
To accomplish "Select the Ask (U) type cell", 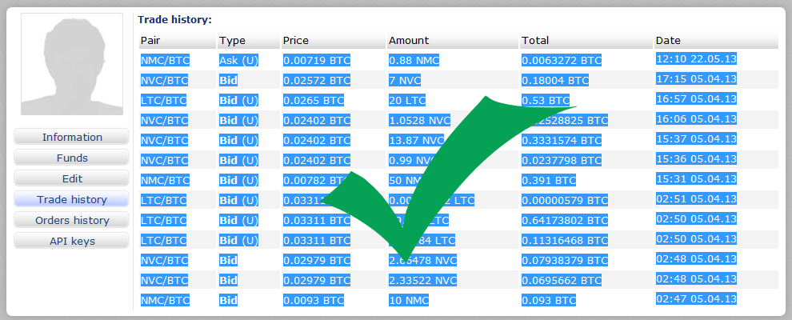I will pos(238,60).
